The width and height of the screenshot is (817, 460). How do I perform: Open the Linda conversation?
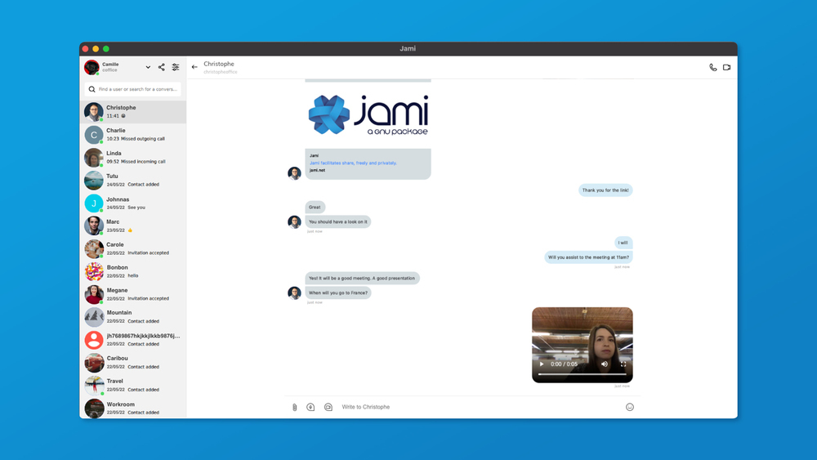point(133,158)
